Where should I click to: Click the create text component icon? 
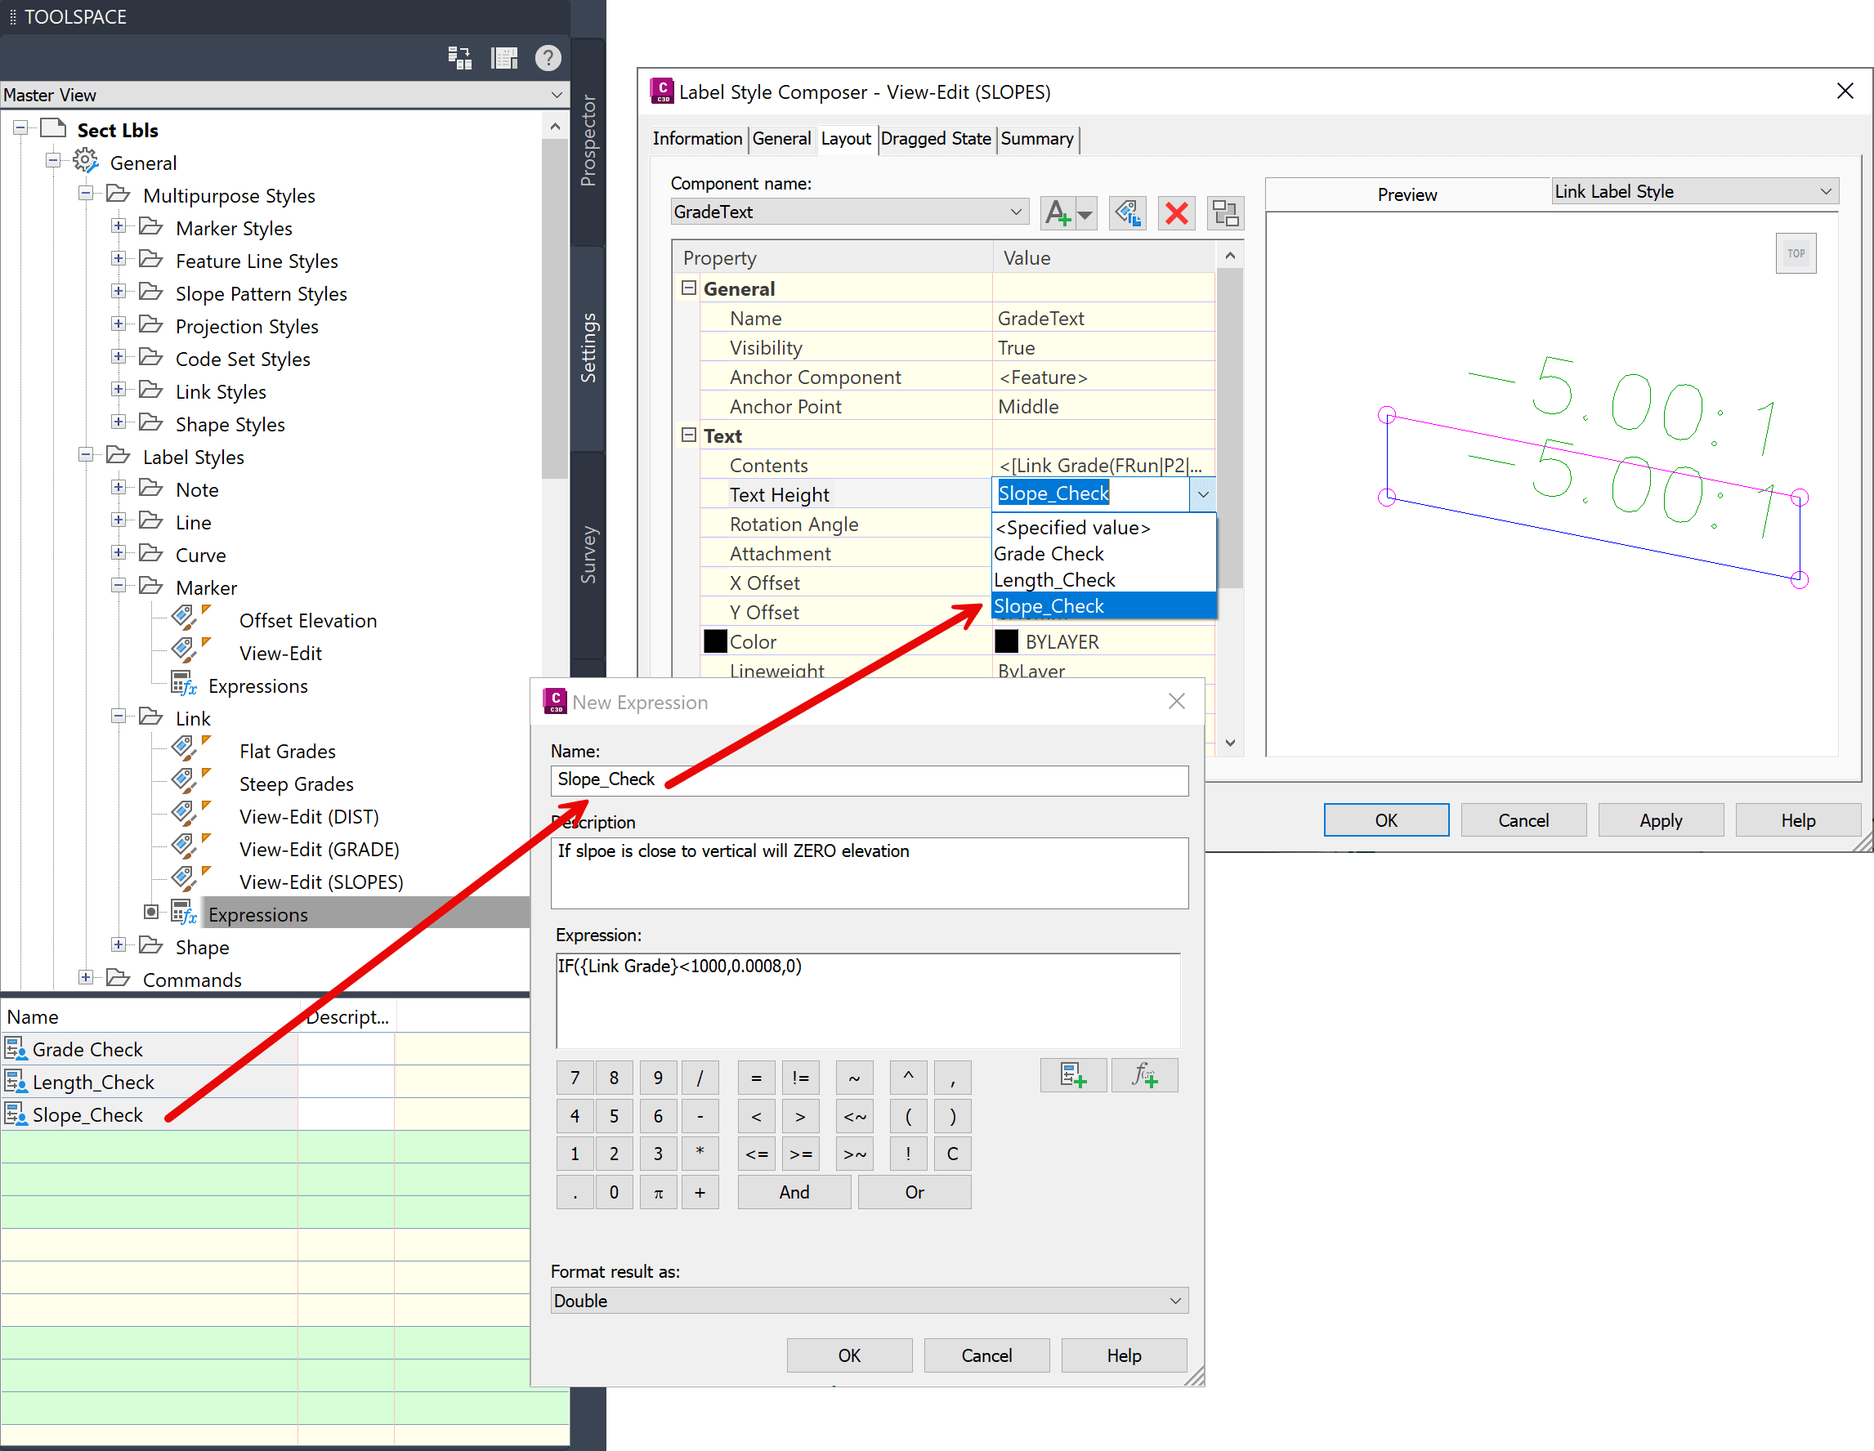pyautogui.click(x=1059, y=212)
